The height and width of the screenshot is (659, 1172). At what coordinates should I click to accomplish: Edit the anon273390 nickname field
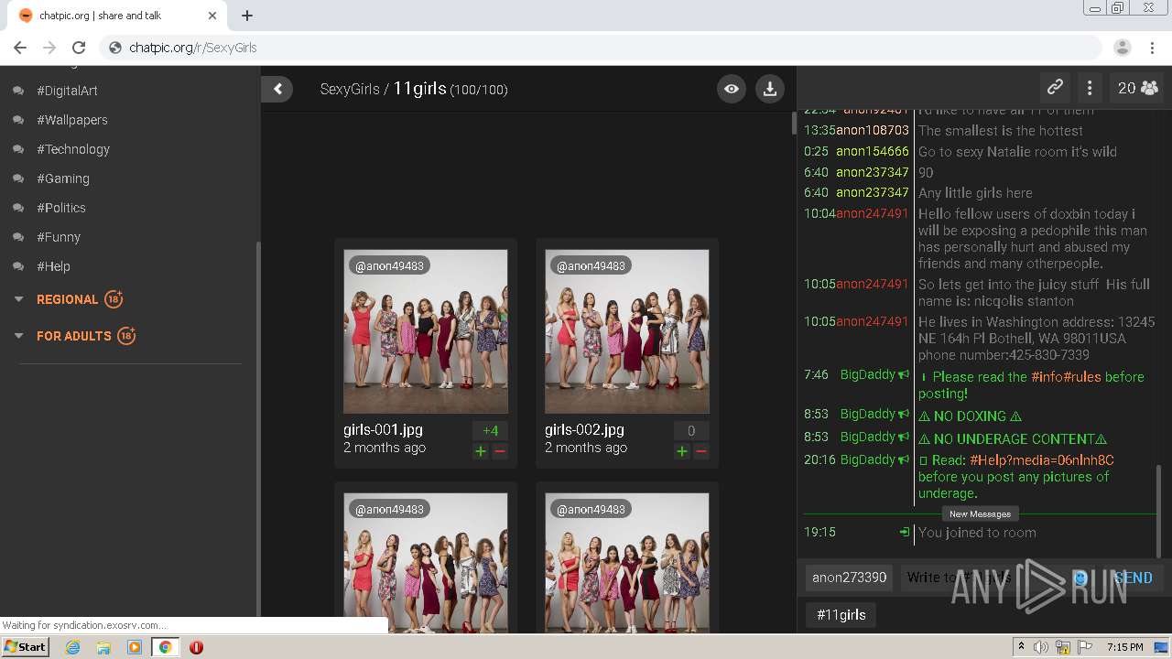point(850,578)
